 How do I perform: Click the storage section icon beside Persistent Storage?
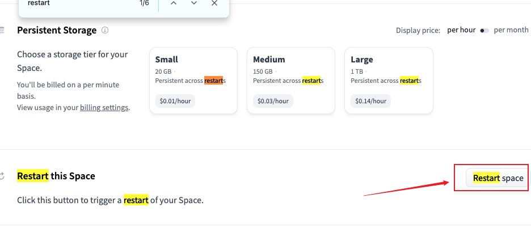[2, 30]
